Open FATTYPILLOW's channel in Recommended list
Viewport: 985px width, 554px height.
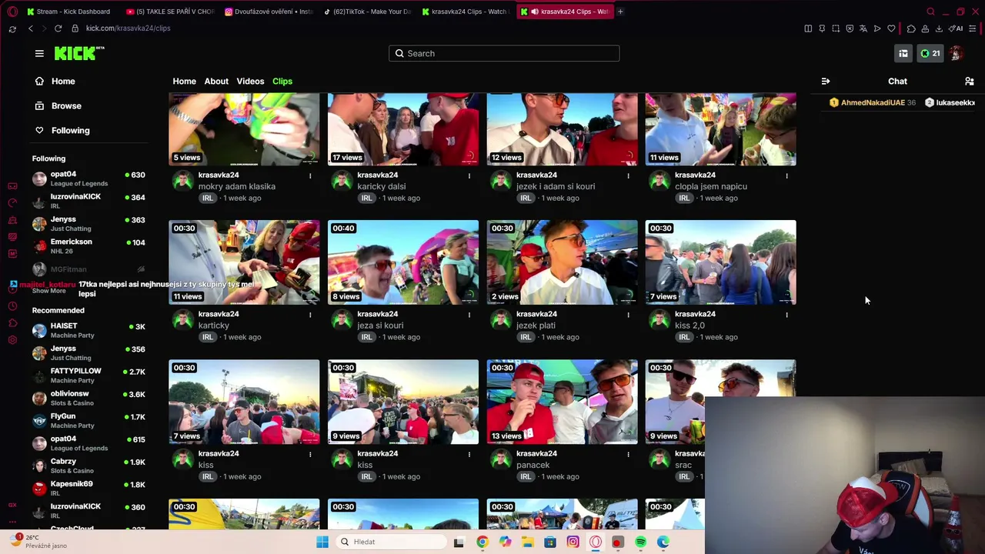(88, 375)
